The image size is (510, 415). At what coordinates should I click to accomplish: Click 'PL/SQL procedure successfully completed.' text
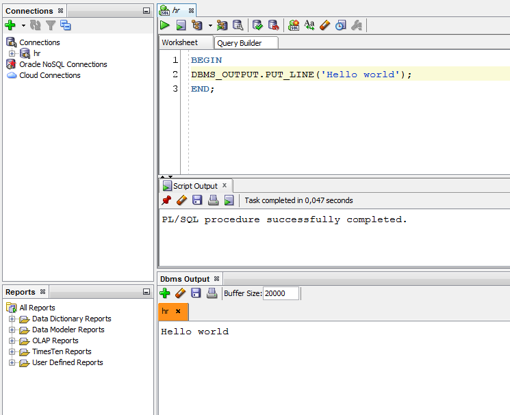284,219
